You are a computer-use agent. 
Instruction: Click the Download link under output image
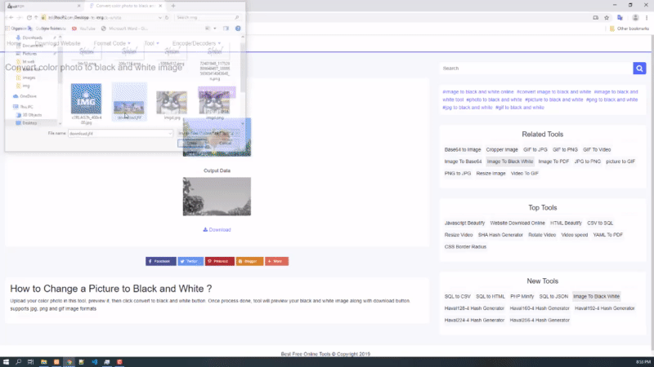(217, 230)
